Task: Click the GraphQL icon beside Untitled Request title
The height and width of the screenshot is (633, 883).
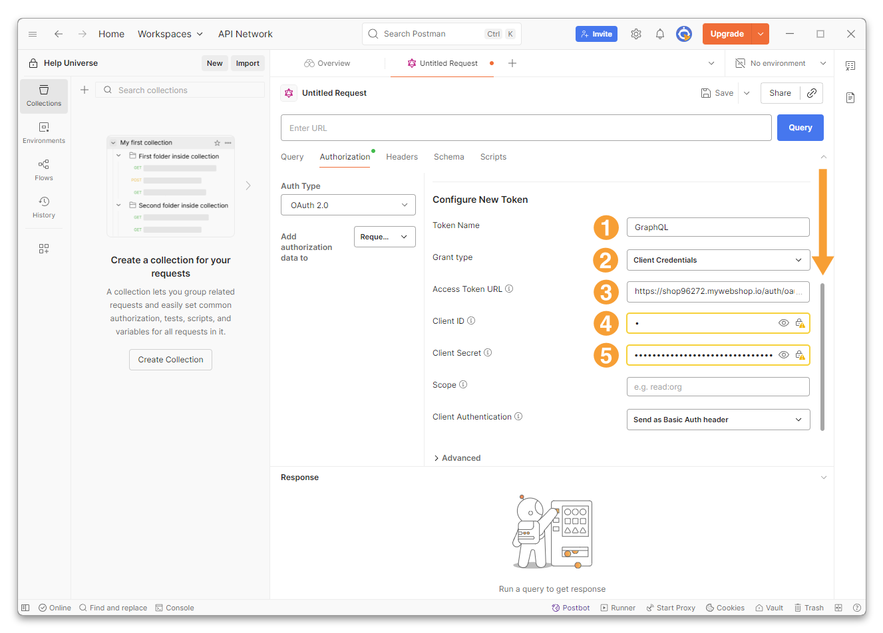Action: [289, 93]
